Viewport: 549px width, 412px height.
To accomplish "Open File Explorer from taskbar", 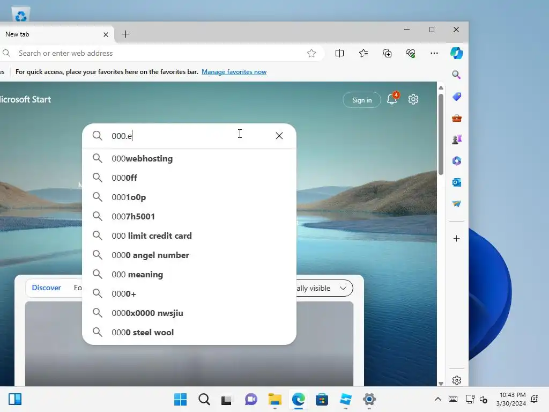I will tap(275, 399).
